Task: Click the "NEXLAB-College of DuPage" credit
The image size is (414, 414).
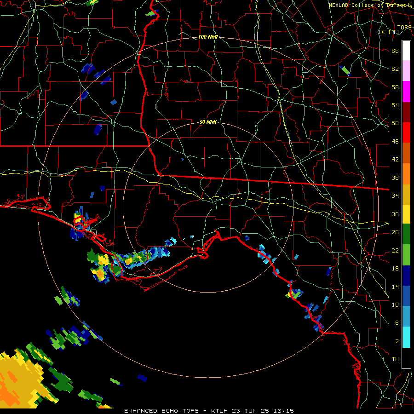Action: pyautogui.click(x=370, y=5)
